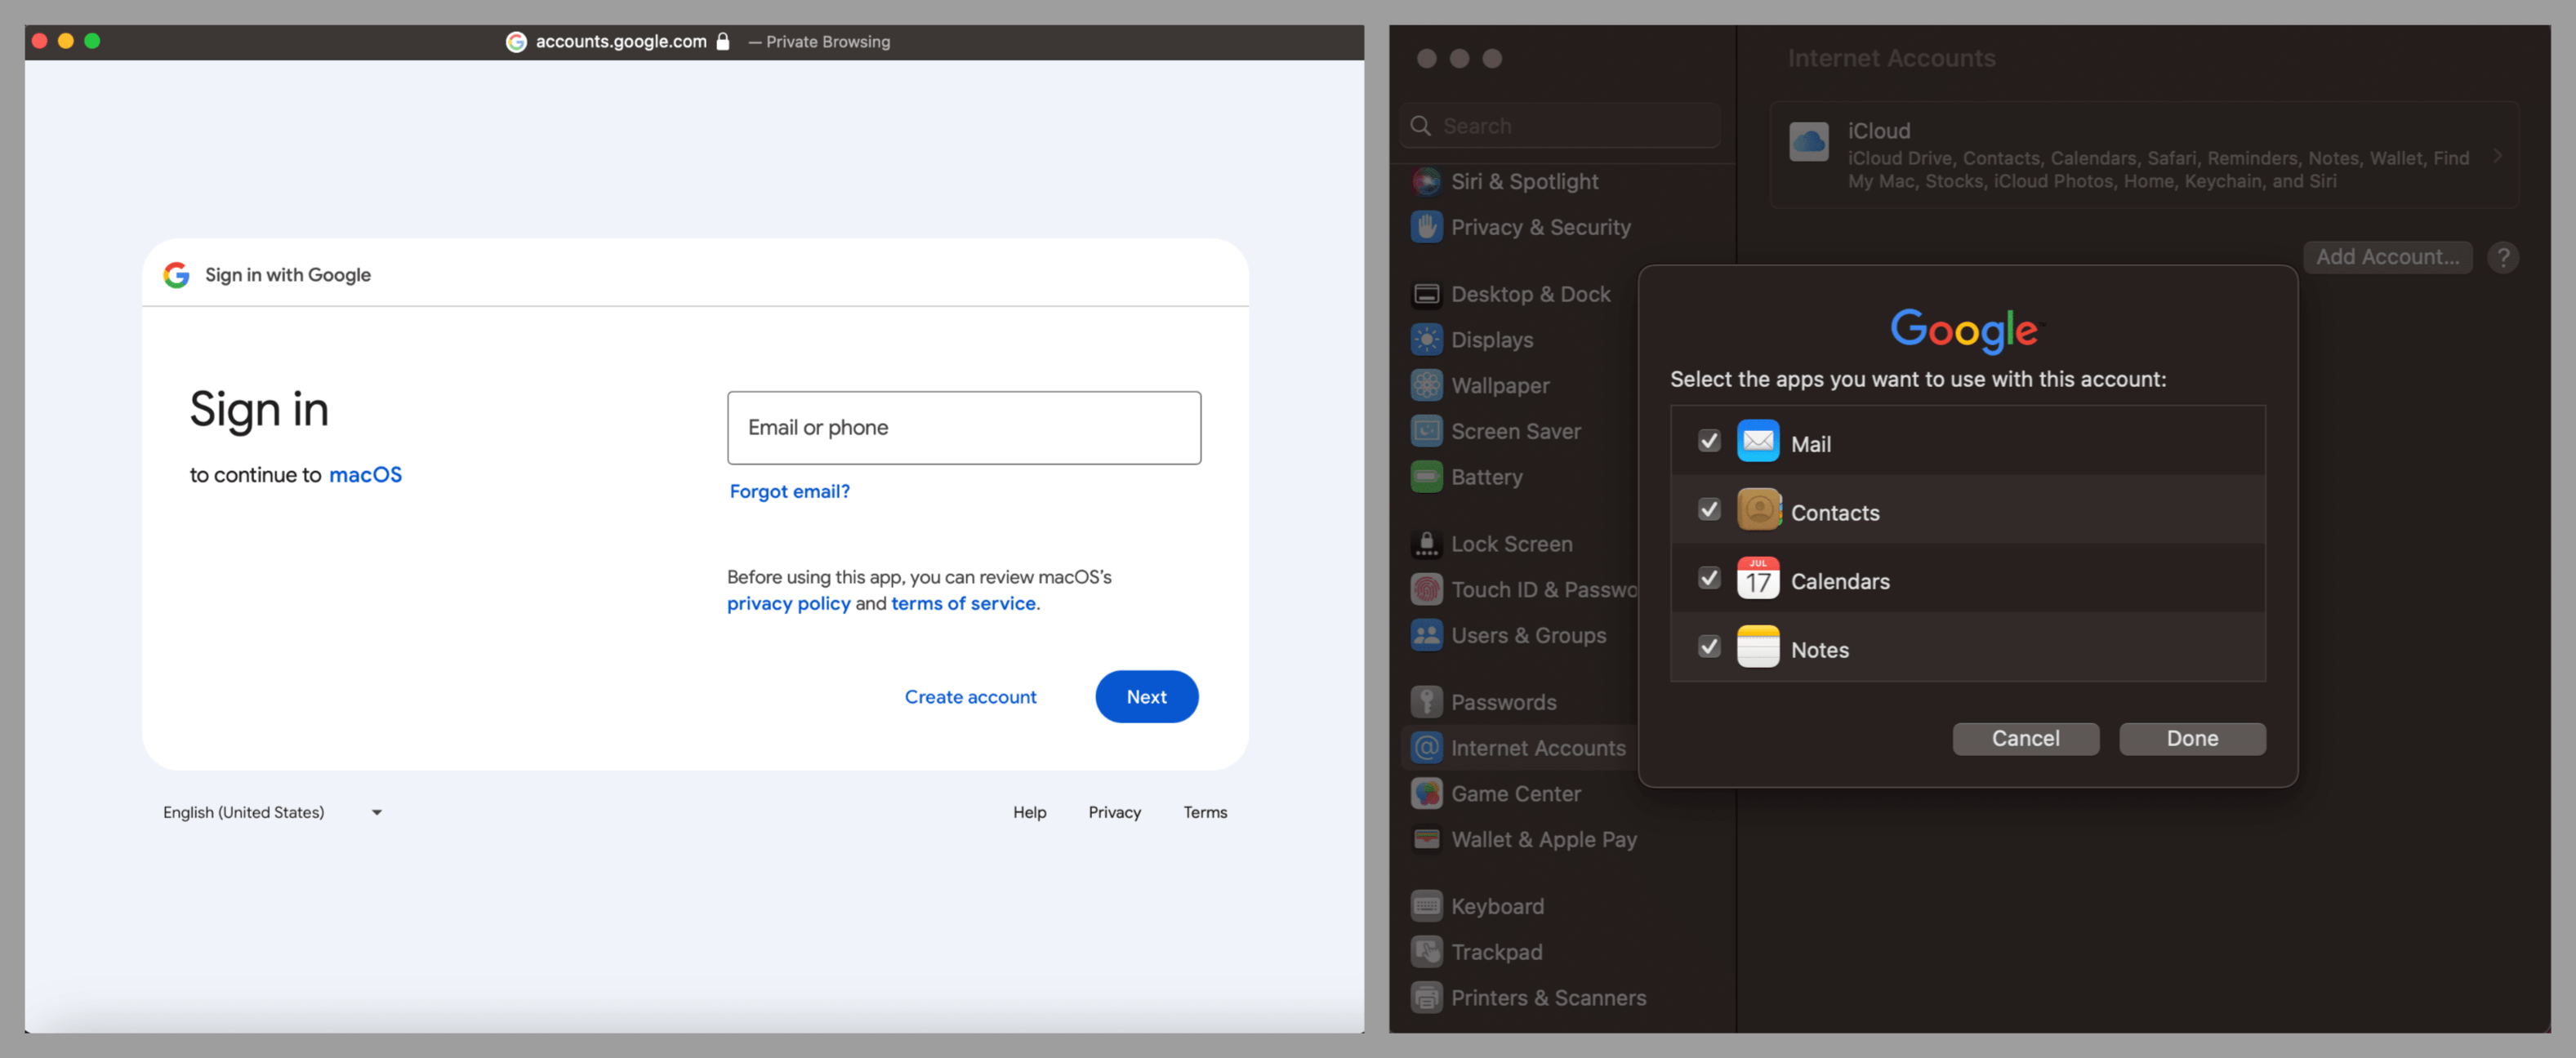Viewport: 2576px width, 1058px height.
Task: Click the macOS link under Sign in
Action: click(365, 475)
